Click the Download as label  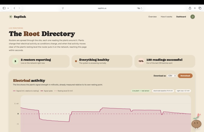click(160, 76)
